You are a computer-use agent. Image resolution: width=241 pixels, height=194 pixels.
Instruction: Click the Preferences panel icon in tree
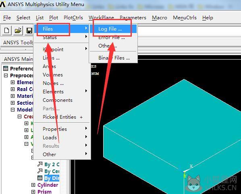click(x=6, y=68)
